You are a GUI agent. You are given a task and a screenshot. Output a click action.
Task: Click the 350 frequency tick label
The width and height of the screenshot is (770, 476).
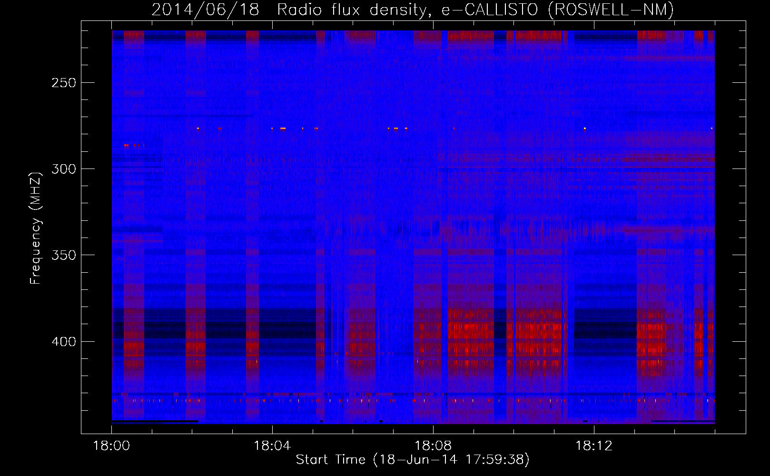tap(64, 255)
